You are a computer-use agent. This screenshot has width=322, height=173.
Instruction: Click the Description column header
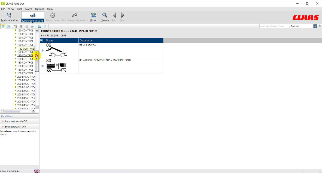pos(121,41)
